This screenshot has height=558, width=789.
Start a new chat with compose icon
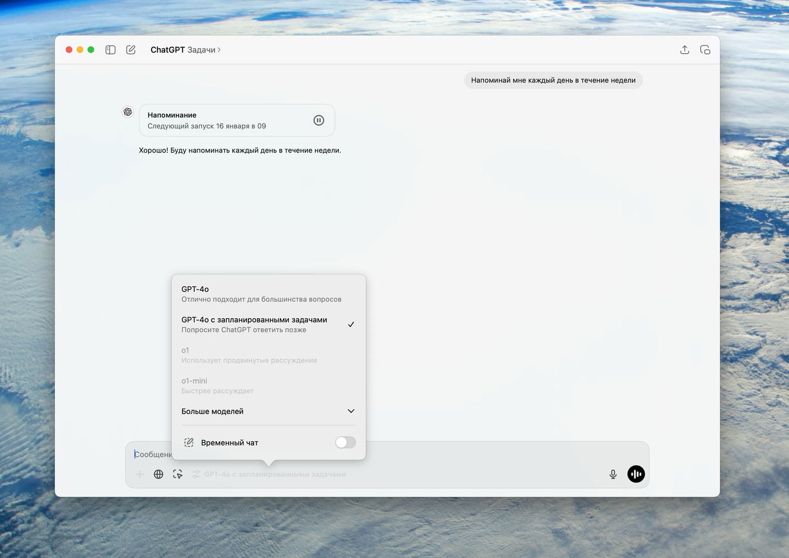coord(131,50)
